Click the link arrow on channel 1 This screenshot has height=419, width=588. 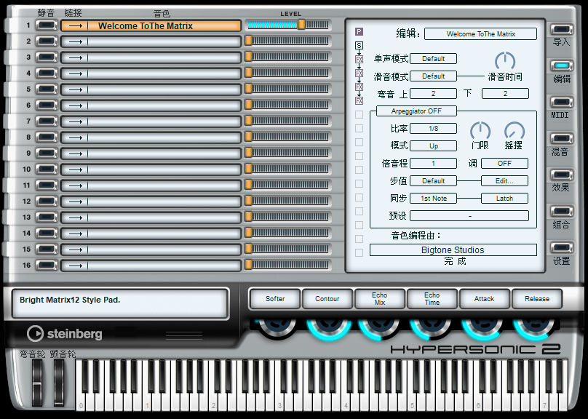coord(76,26)
